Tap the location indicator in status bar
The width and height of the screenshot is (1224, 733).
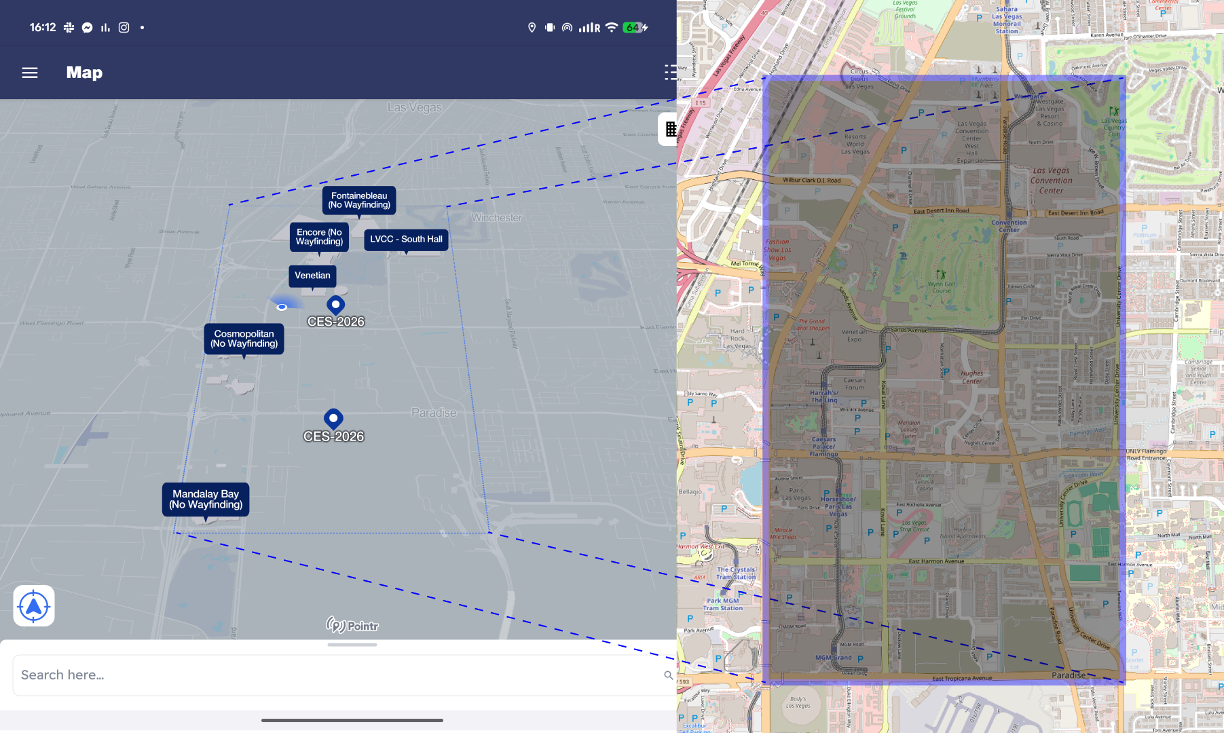(532, 28)
